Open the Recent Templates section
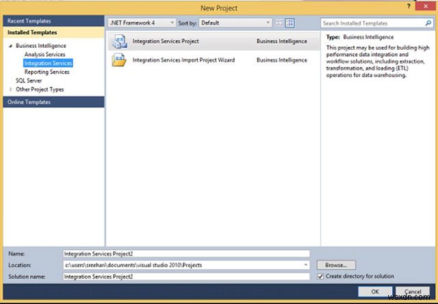The width and height of the screenshot is (438, 304). [53, 21]
